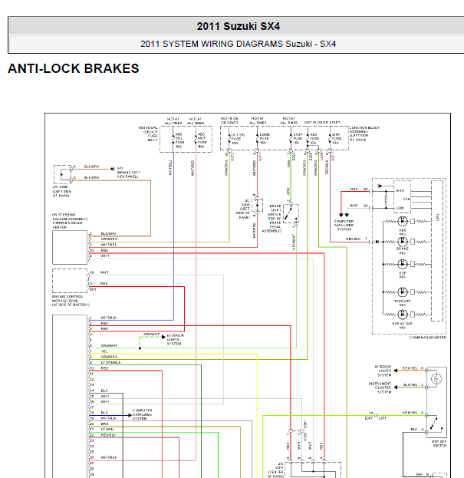Click the 'GRN/WHT' wire label at pin 6
Viewport: 464px width, 478px height.
(x=109, y=346)
